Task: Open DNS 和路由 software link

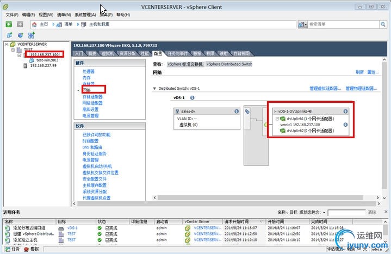Action: point(92,147)
